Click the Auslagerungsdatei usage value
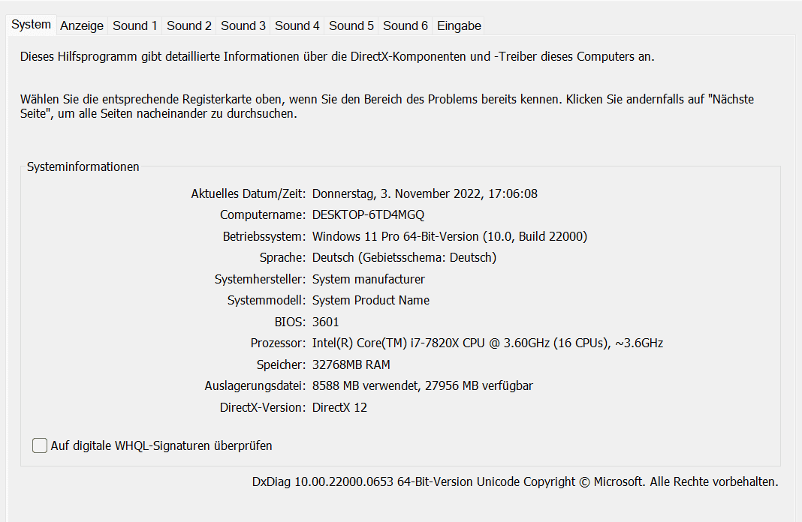Viewport: 802px width, 522px height. [x=423, y=386]
